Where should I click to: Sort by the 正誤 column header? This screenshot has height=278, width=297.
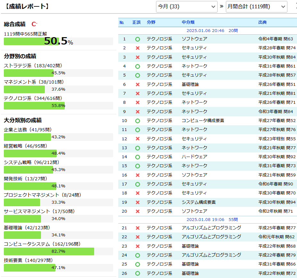pos(136,22)
